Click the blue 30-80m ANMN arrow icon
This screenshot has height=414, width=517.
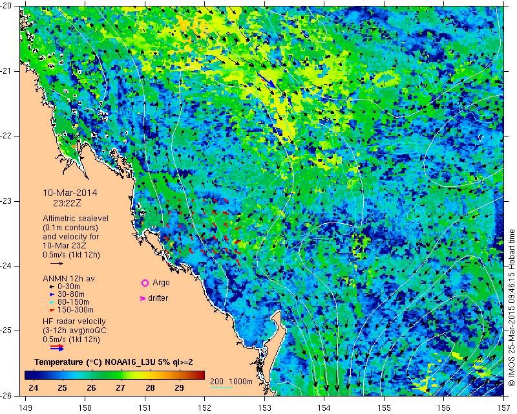(x=52, y=294)
